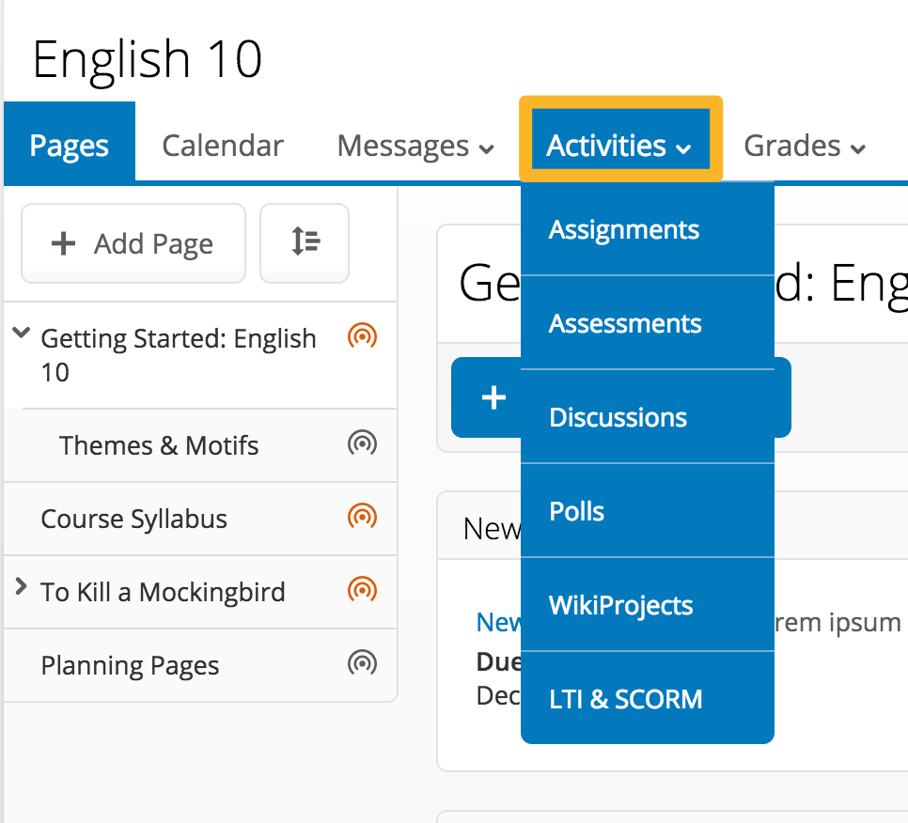Open the To Kill a Mockingbird page
The image size is (908, 823).
pos(163,592)
